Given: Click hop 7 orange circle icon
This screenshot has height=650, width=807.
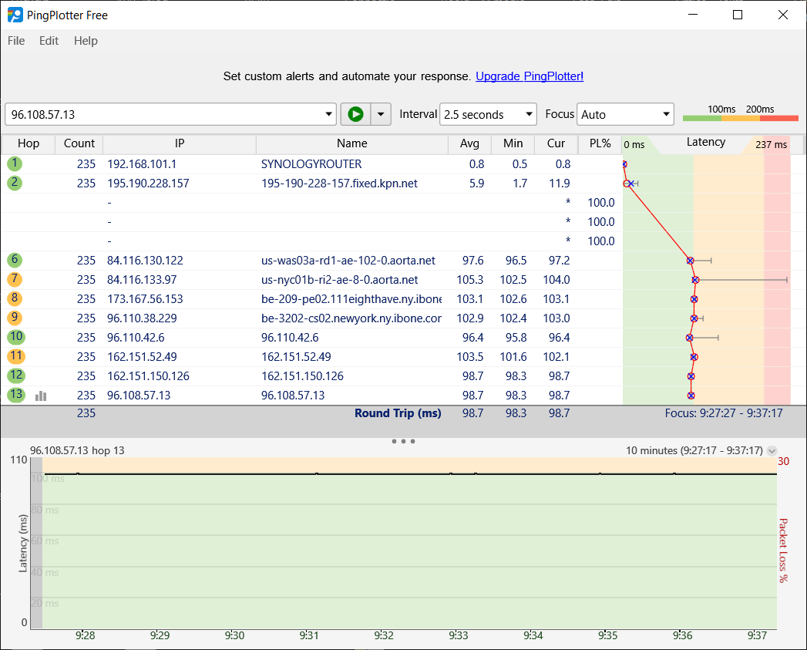Looking at the screenshot, I should (15, 279).
